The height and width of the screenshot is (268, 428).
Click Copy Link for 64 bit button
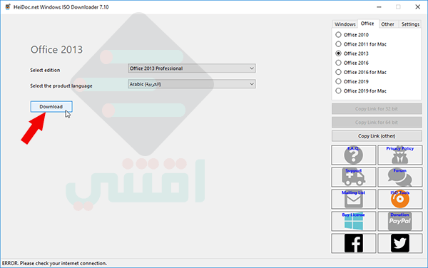tap(377, 122)
